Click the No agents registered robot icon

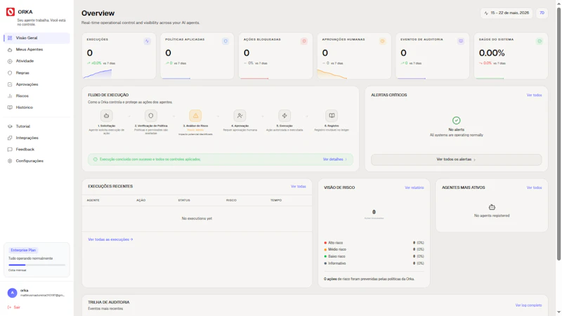492,207
